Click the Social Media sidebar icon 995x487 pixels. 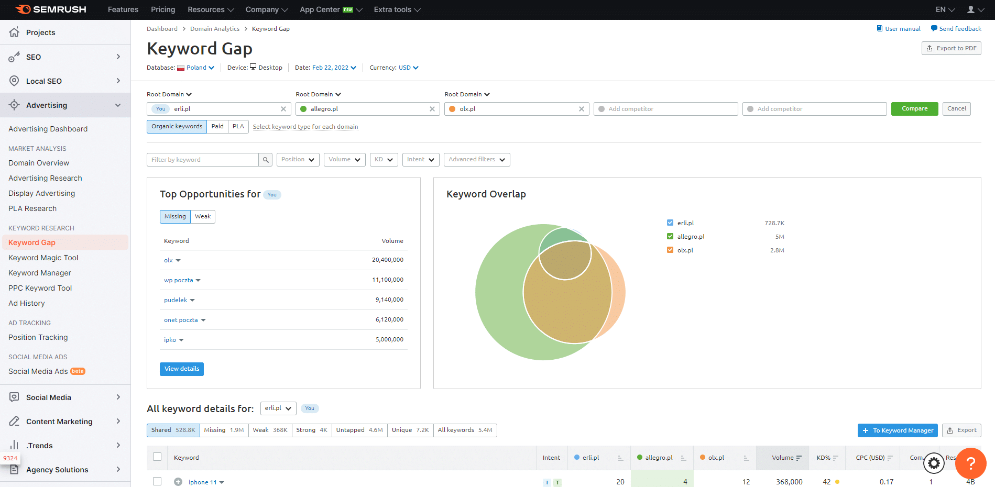tap(14, 397)
